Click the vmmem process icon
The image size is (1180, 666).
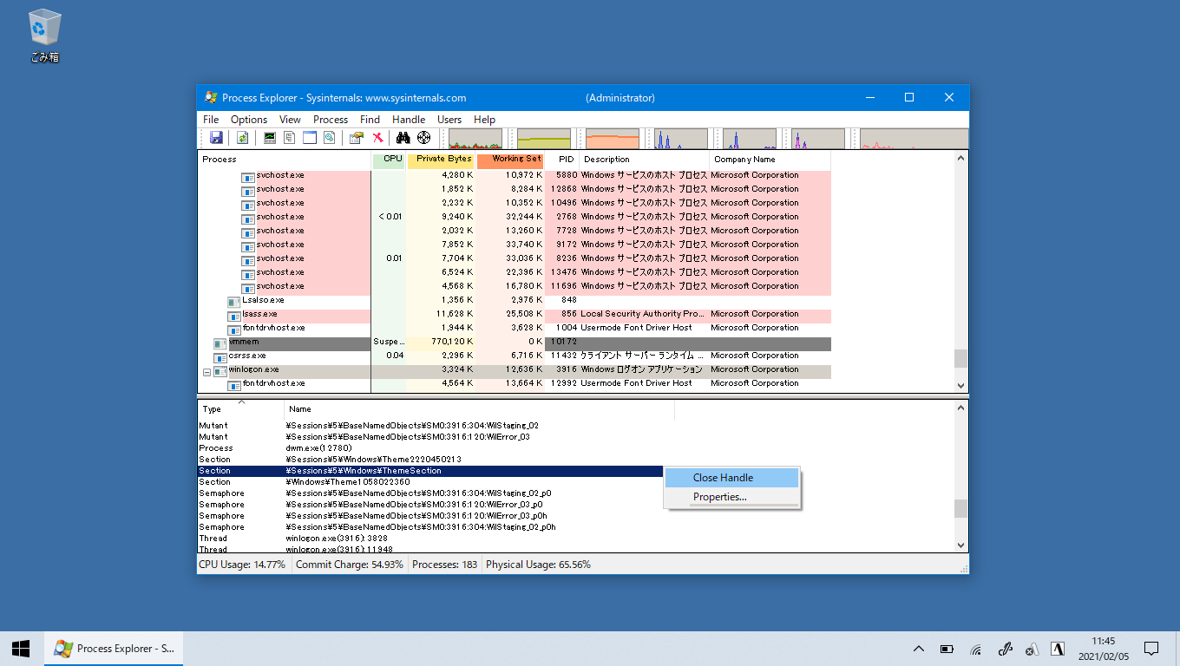[x=220, y=343]
